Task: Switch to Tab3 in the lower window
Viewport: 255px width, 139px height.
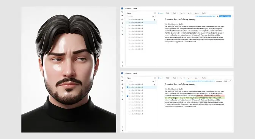Action: (175, 78)
